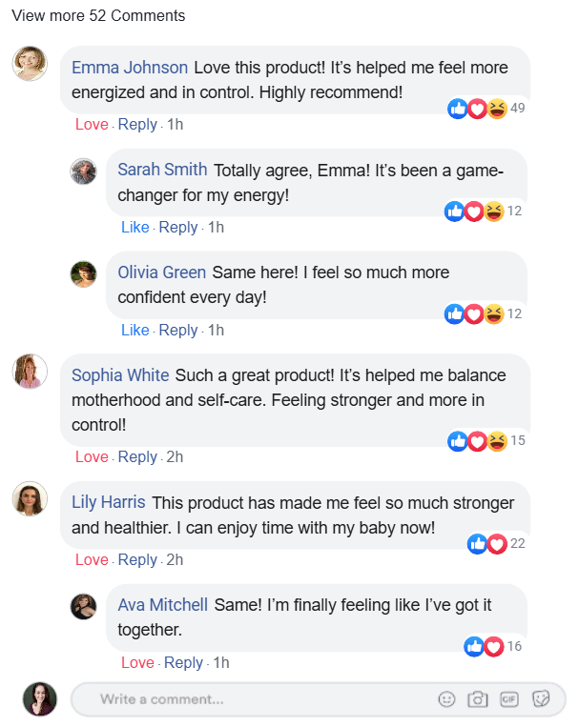Toggle Love on Emma Johnson's comment
579x727 pixels.
pos(92,125)
